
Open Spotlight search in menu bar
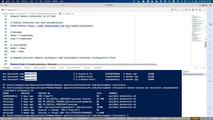pyautogui.click(x=193, y=1)
